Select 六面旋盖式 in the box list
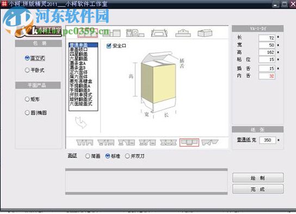Image resolution: width=296 pixels, height=214 pixels. point(83,104)
